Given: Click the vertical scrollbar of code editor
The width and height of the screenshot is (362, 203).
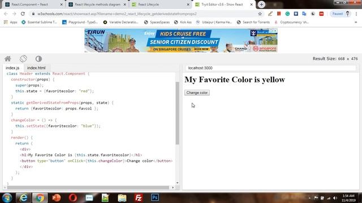Looking at the screenshot, I should click(x=177, y=113).
